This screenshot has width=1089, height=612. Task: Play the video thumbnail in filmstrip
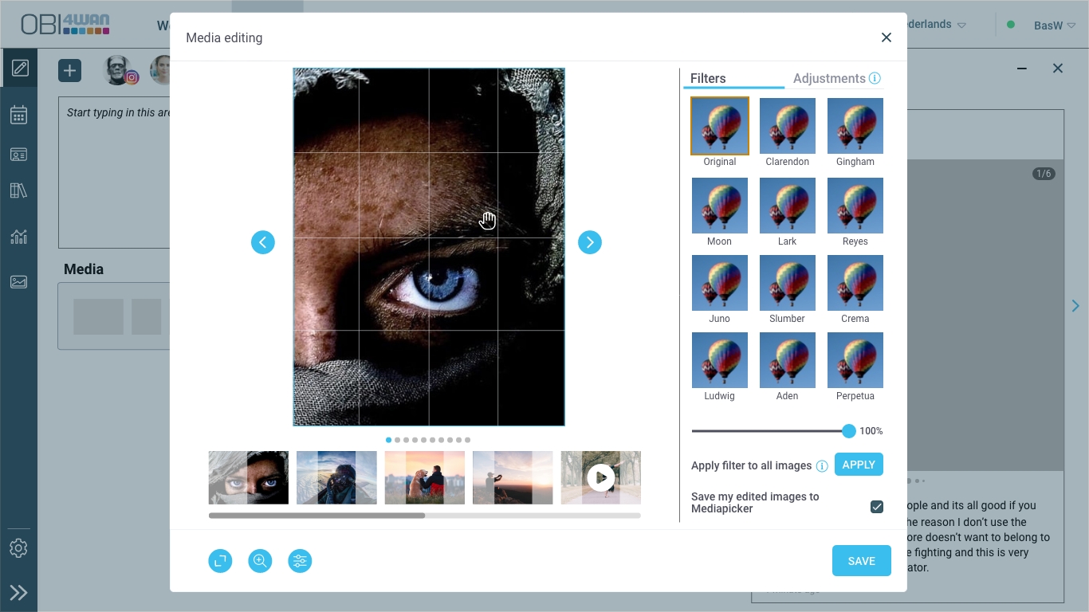click(601, 477)
